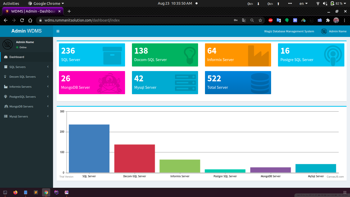Expand the Mysql Servers menu chevron
This screenshot has width=350, height=197.
pos(48,116)
